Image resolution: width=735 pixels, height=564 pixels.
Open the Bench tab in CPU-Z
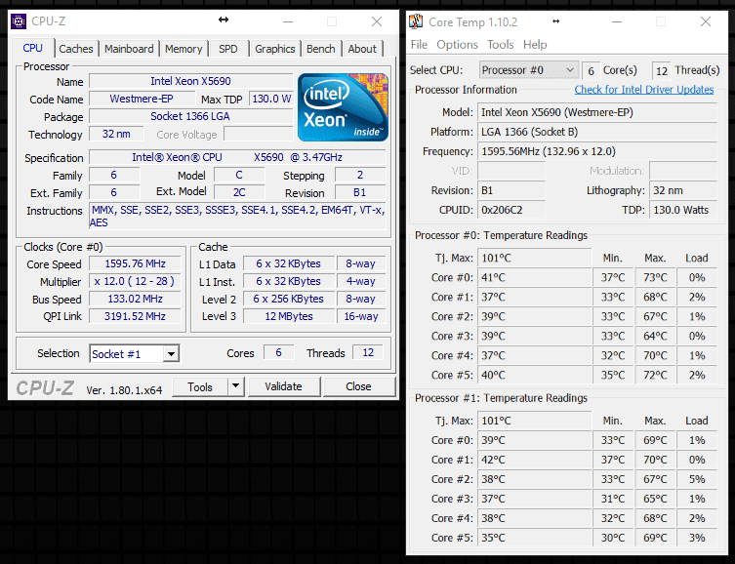coord(320,49)
